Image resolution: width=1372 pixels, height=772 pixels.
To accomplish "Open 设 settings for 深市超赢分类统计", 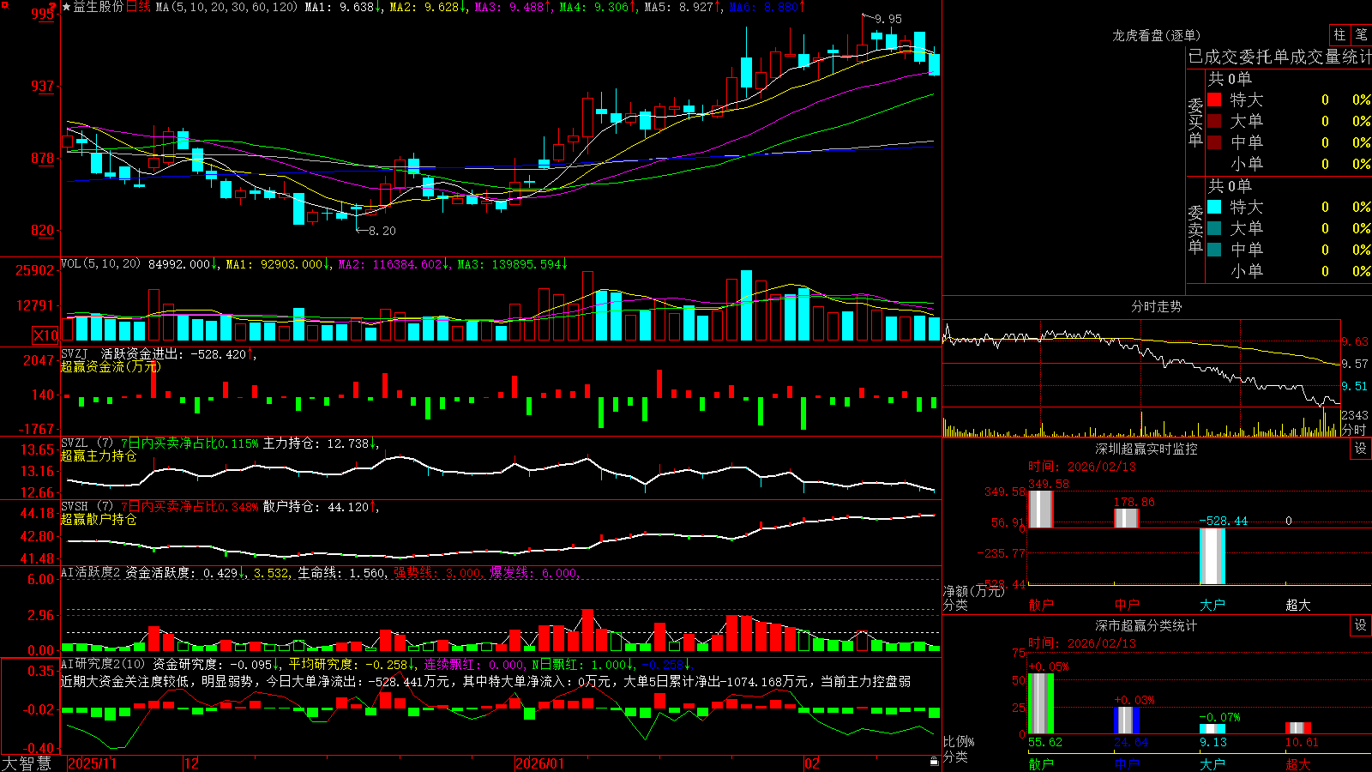I will point(1361,625).
